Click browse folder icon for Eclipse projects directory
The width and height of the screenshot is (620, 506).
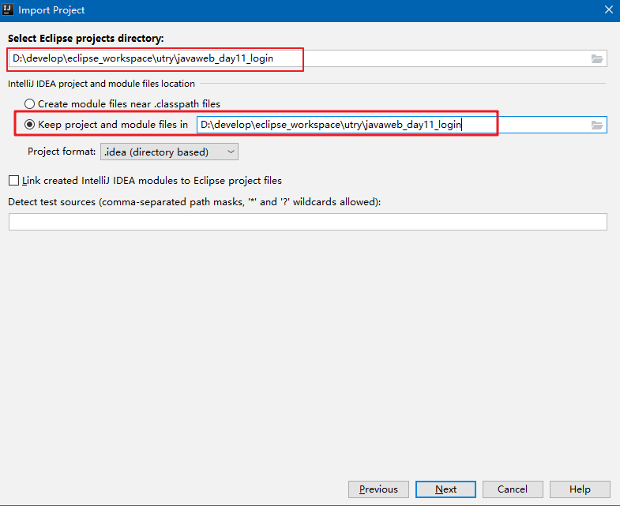point(596,59)
